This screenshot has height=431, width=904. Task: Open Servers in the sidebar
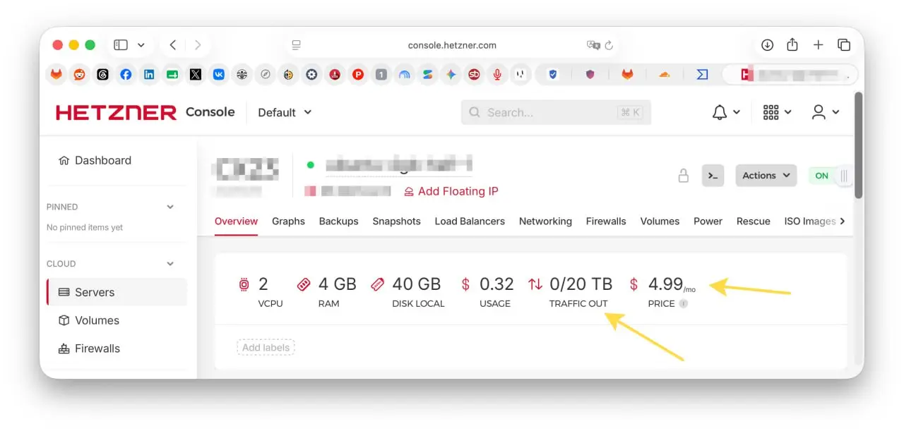pos(117,292)
